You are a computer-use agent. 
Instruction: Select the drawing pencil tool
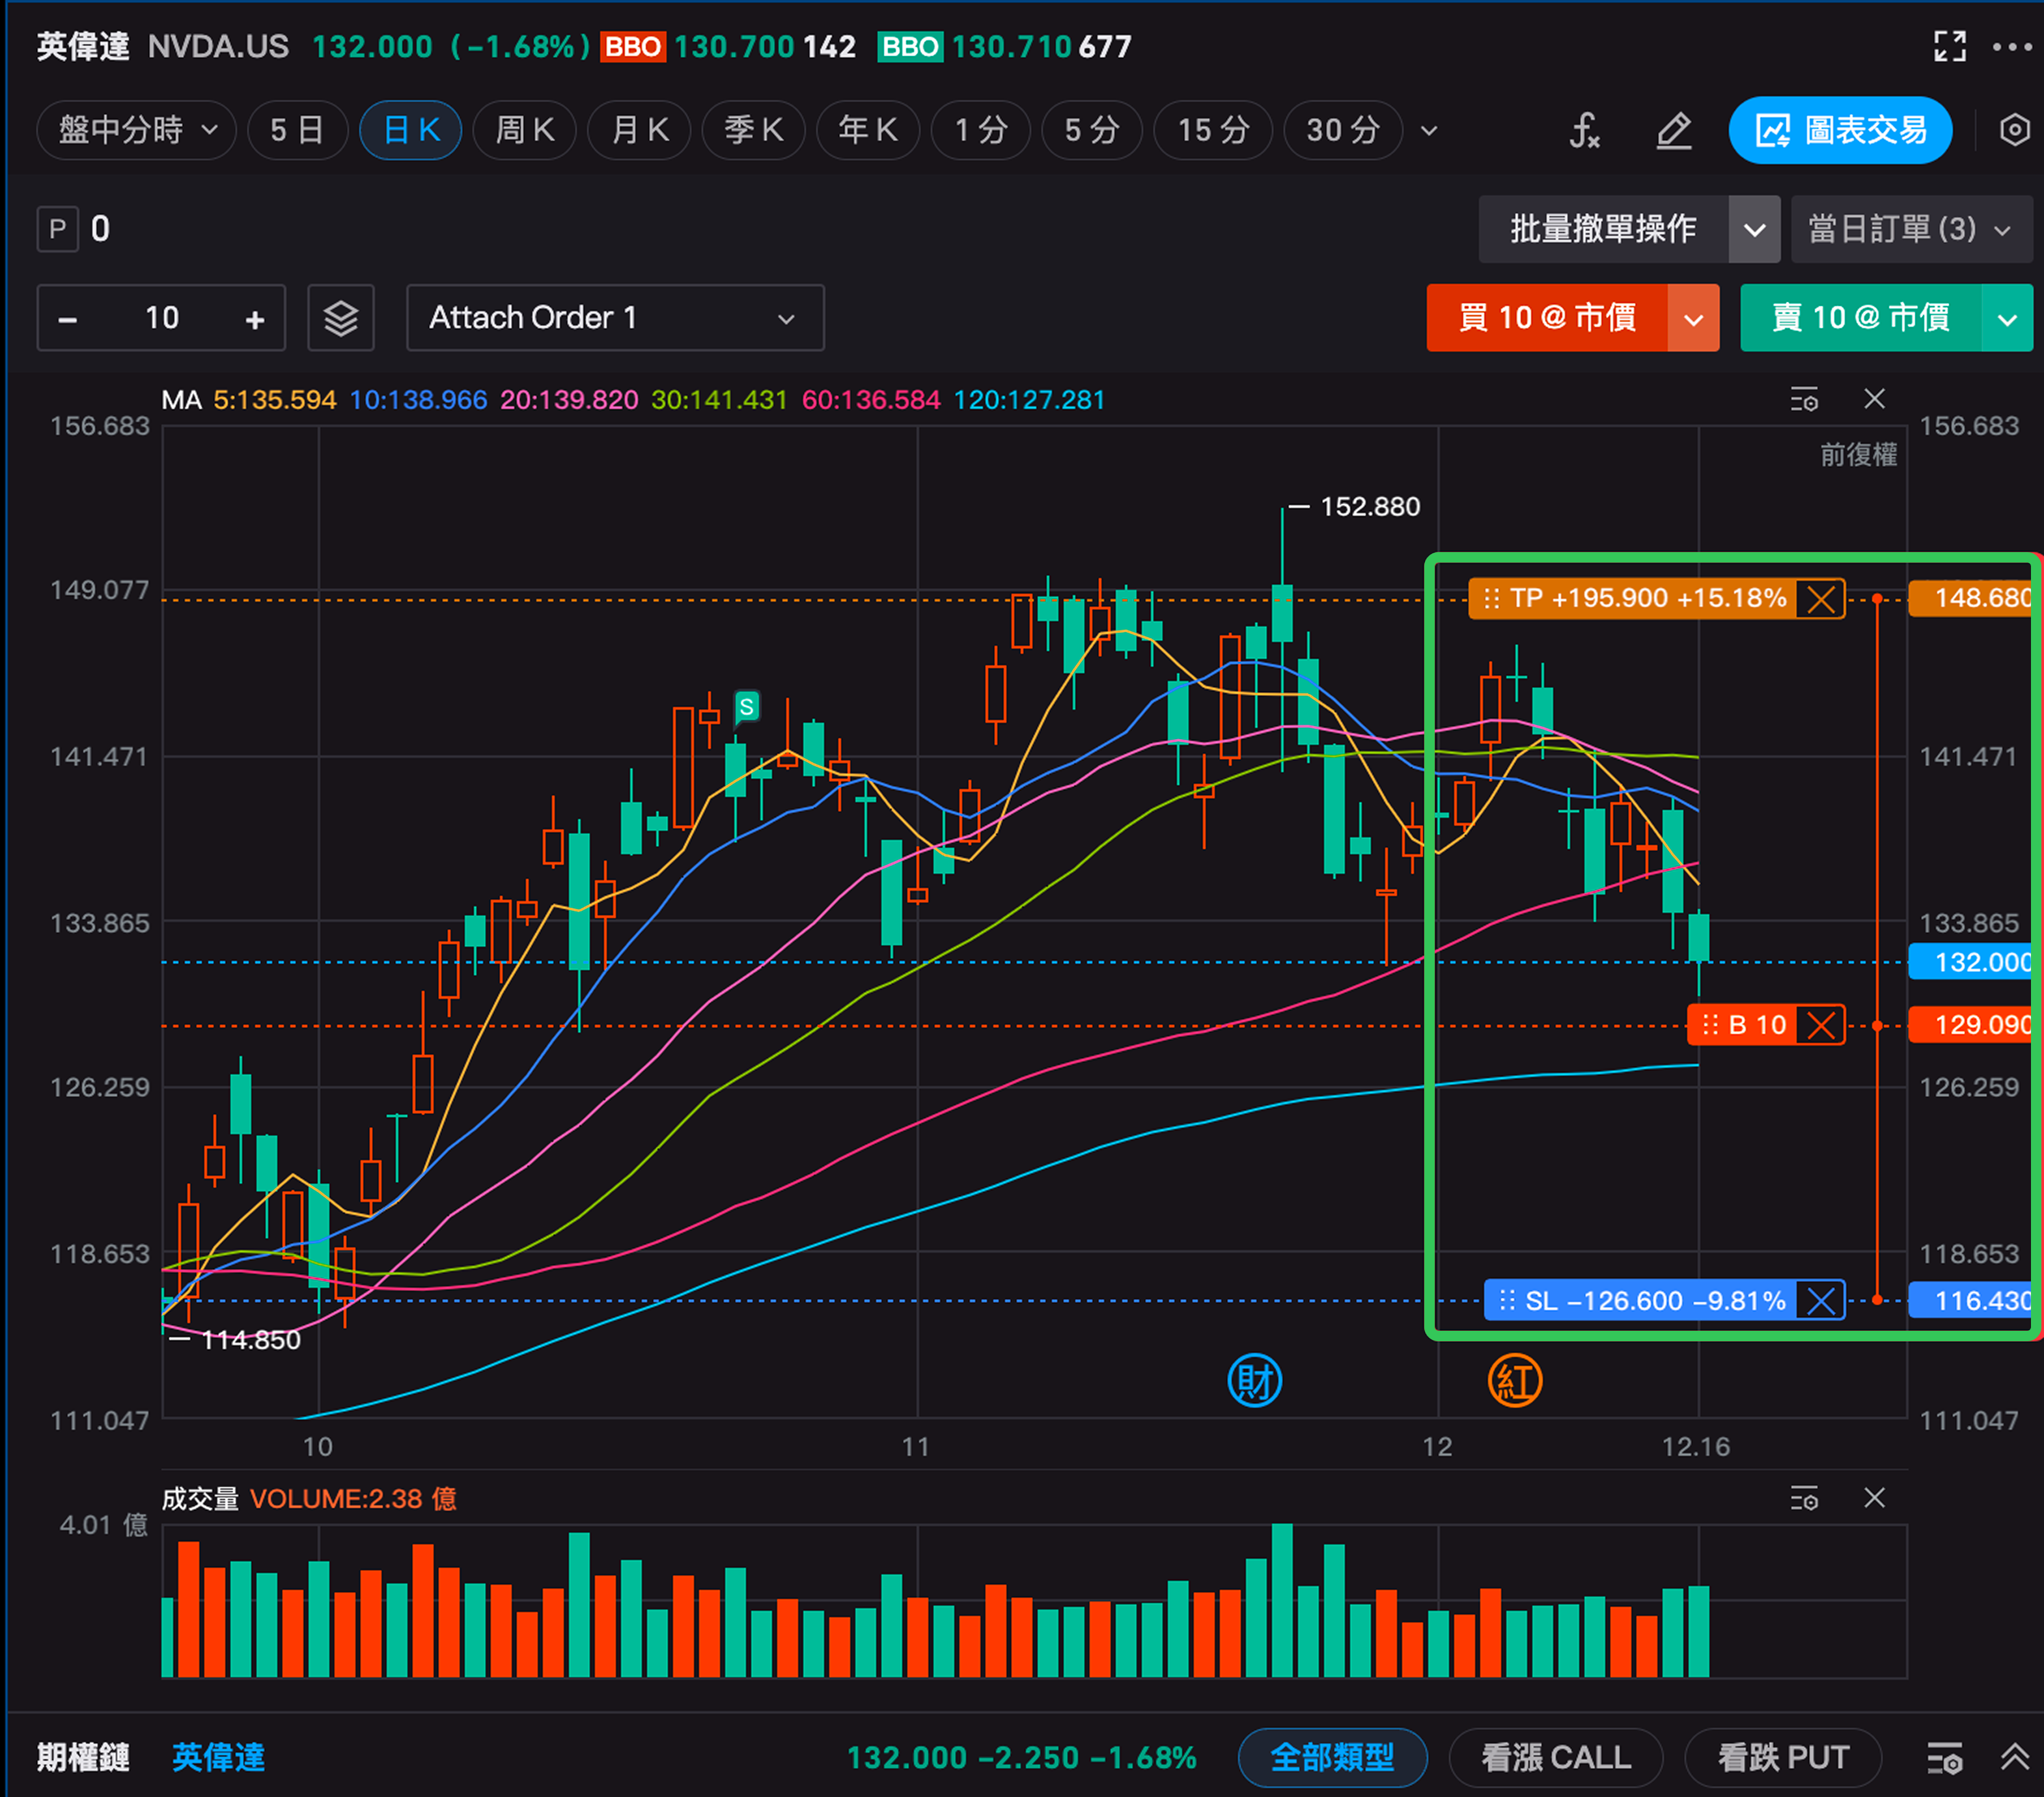tap(1674, 130)
